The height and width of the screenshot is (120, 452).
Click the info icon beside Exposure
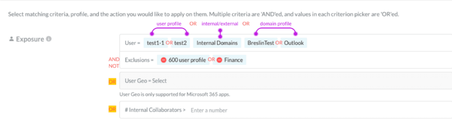coord(49,39)
